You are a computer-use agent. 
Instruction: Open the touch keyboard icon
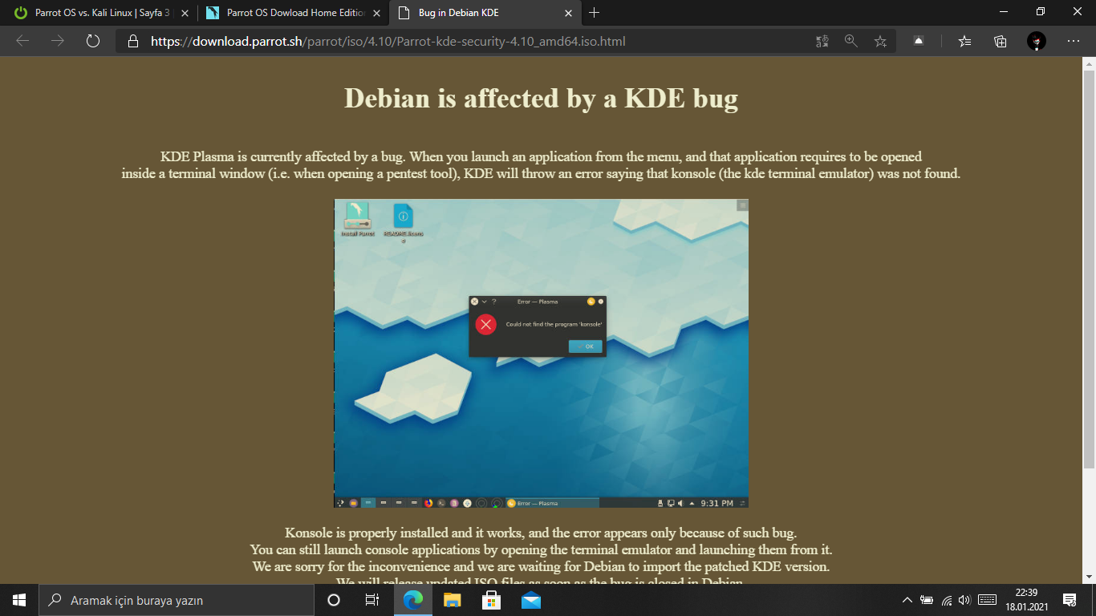coord(988,600)
